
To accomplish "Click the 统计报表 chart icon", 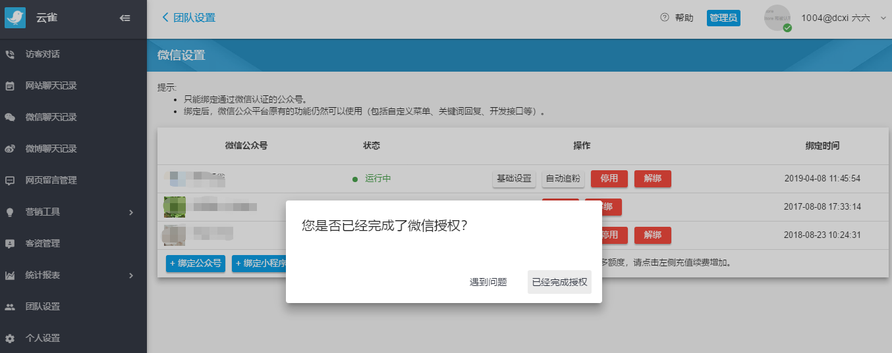I will 10,275.
